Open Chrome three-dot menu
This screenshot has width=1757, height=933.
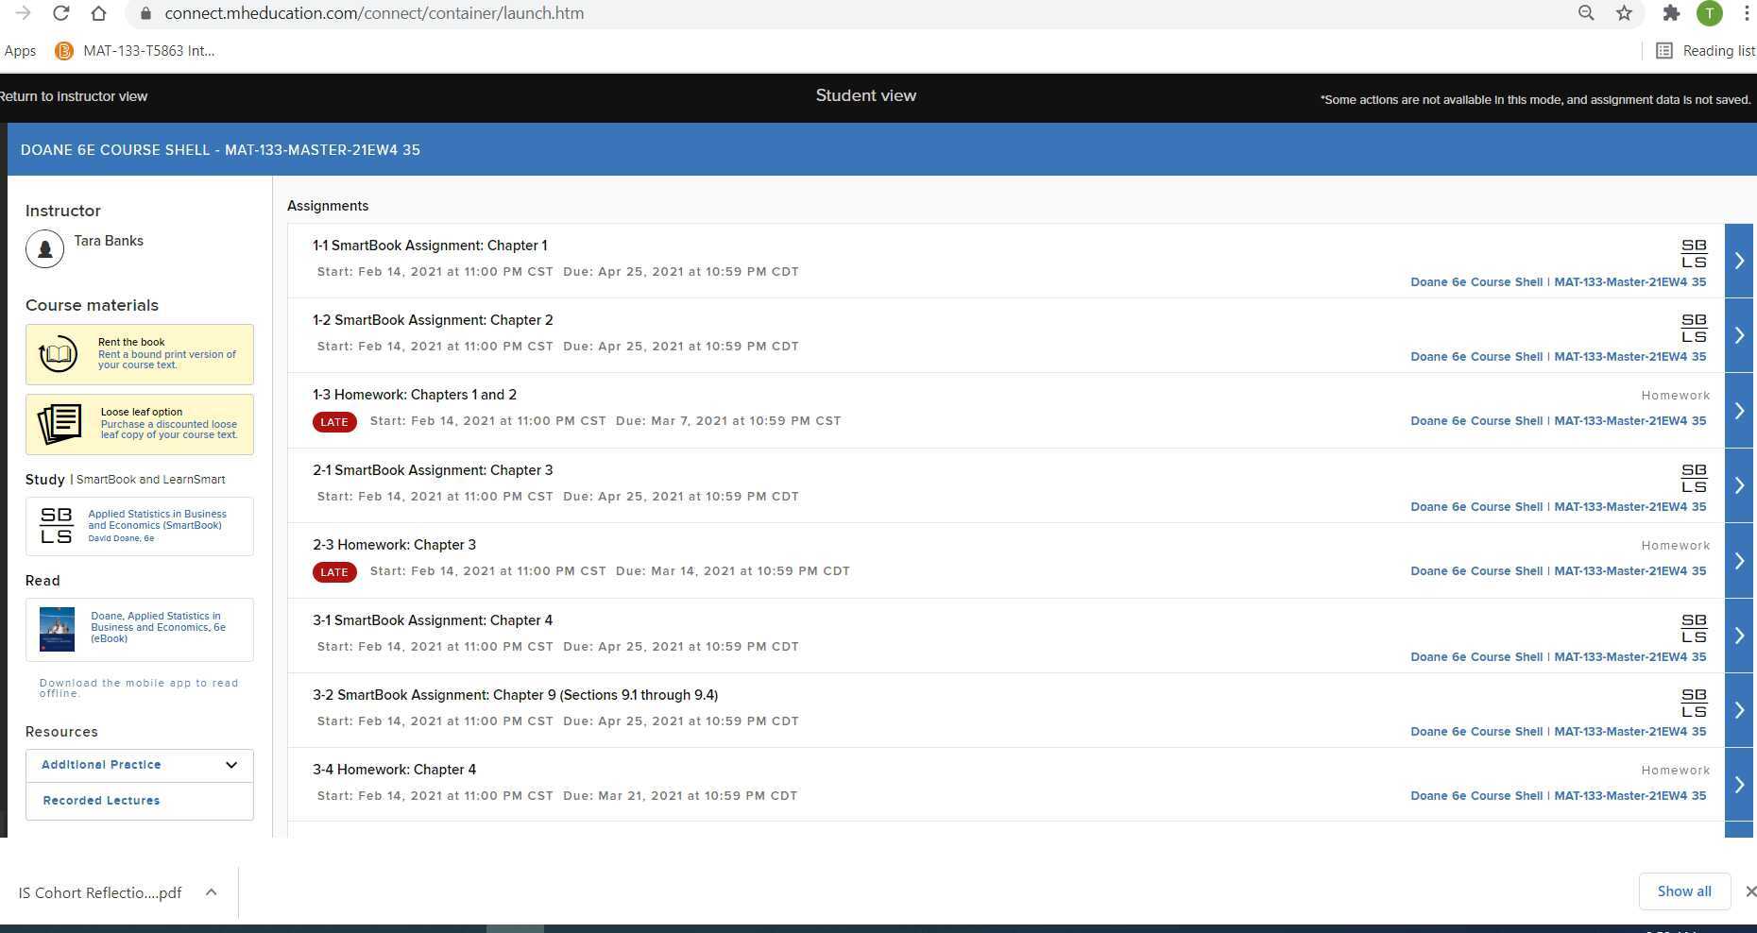click(x=1747, y=13)
